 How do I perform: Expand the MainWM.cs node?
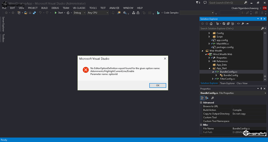tap(209, 44)
